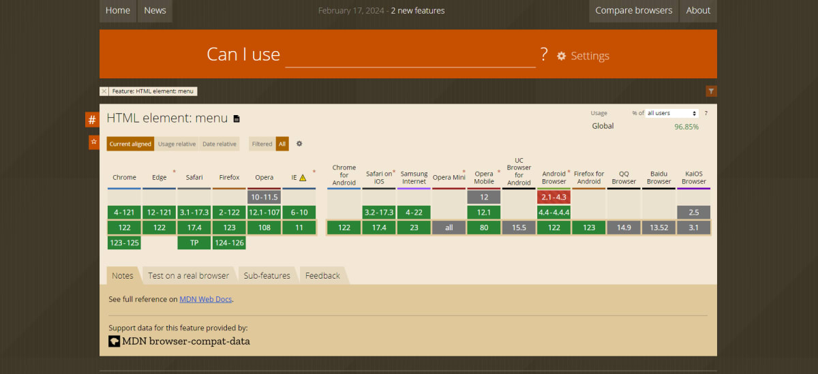Click the Samsung Internet heading
818x374 pixels.
414,177
